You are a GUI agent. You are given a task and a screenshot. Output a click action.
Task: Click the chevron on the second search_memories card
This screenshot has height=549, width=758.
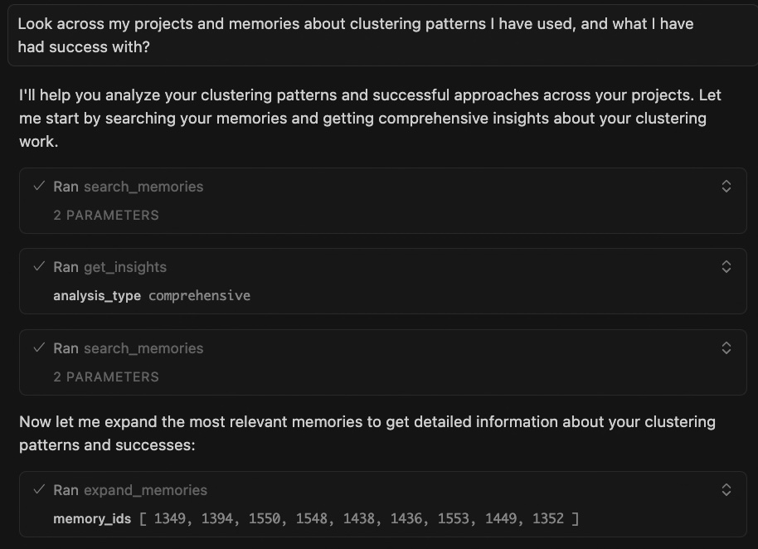point(726,348)
